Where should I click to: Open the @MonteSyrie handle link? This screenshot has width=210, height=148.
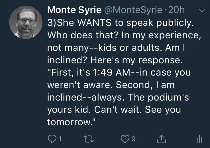tap(134, 10)
